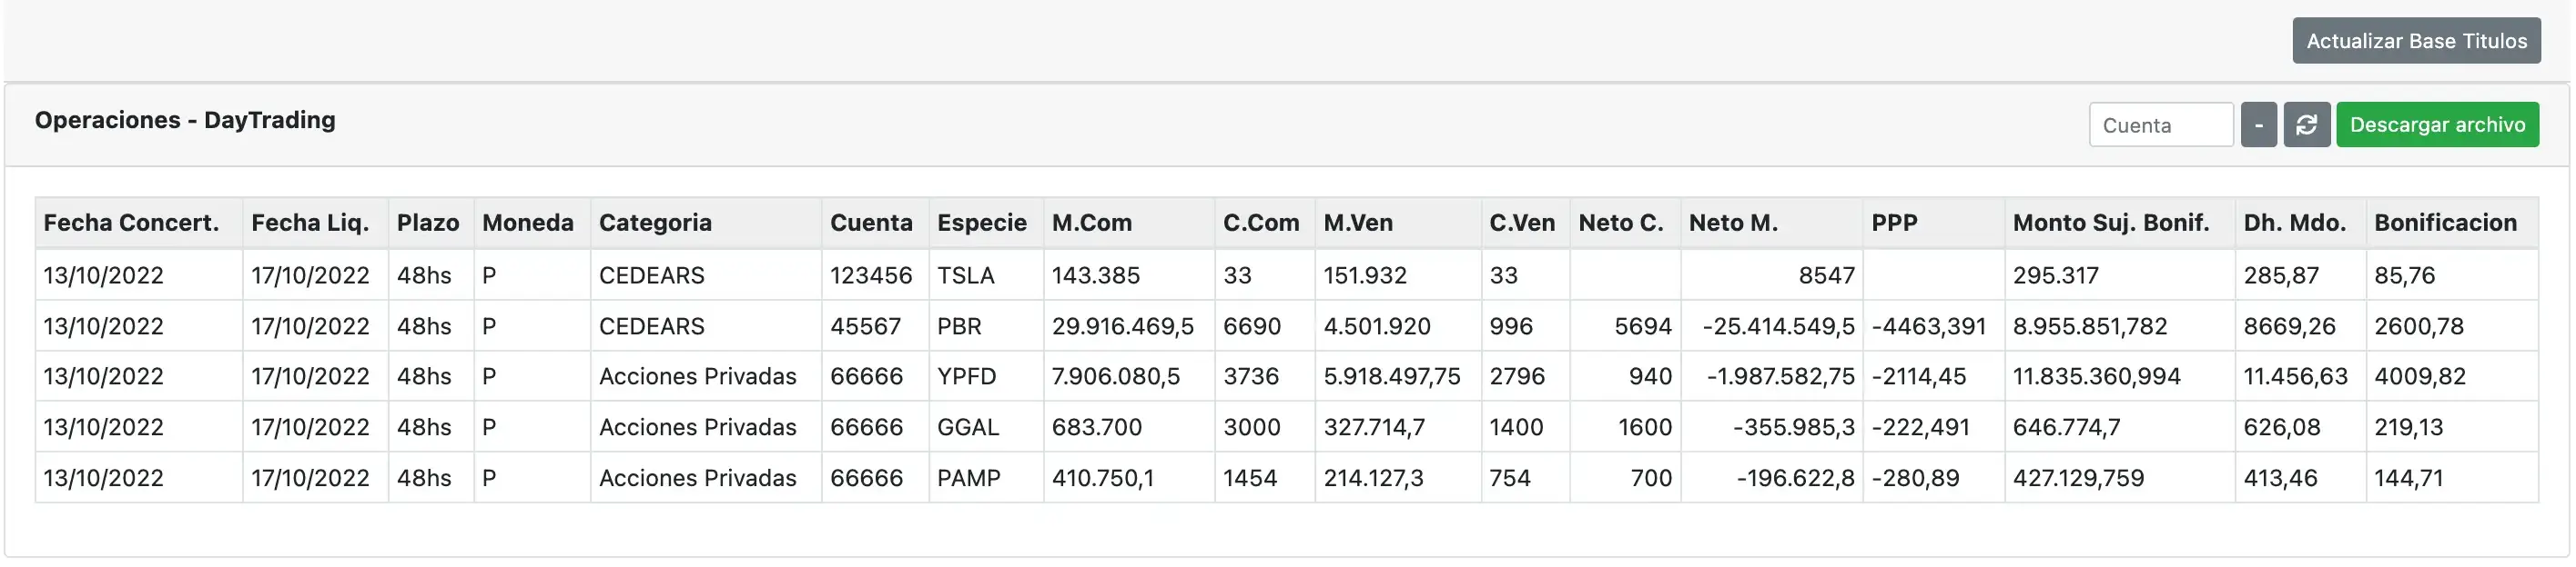This screenshot has width=2576, height=567.
Task: Click the PBR species cell
Action: tap(959, 326)
